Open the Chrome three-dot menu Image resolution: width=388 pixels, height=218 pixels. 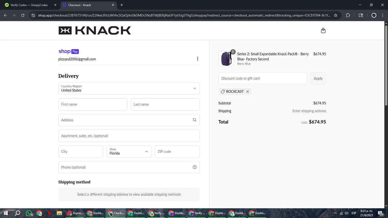coord(383,15)
